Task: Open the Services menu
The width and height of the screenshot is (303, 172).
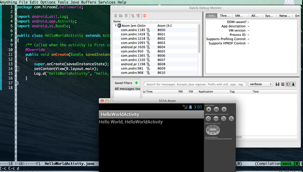Action: coord(107,2)
